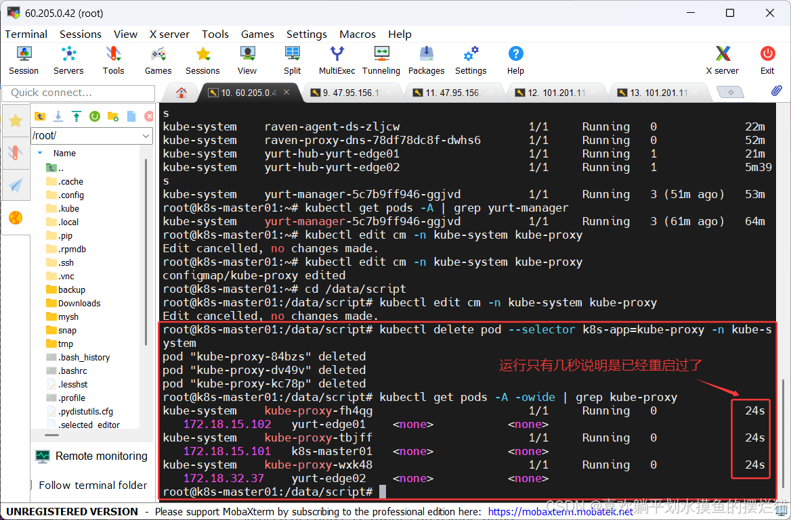Open the new tab button
791x520 pixels.
click(731, 92)
